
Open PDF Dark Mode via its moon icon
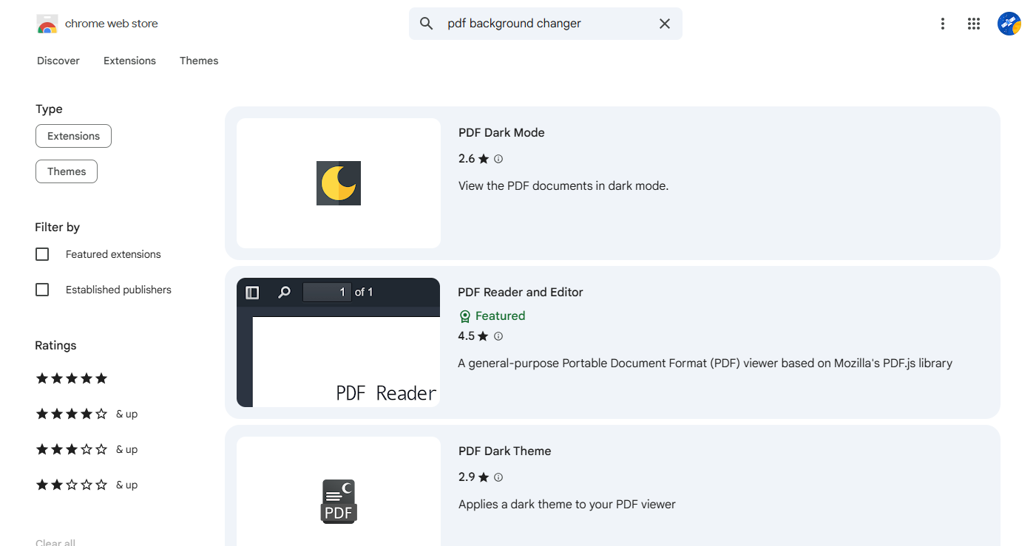(338, 182)
